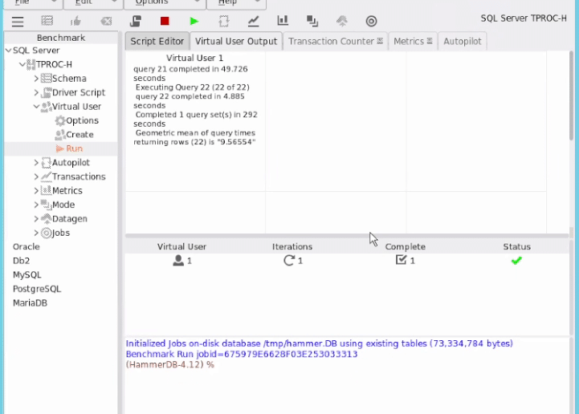Collapse the TPROC-H tree node
Image resolution: width=579 pixels, height=414 pixels.
point(22,64)
